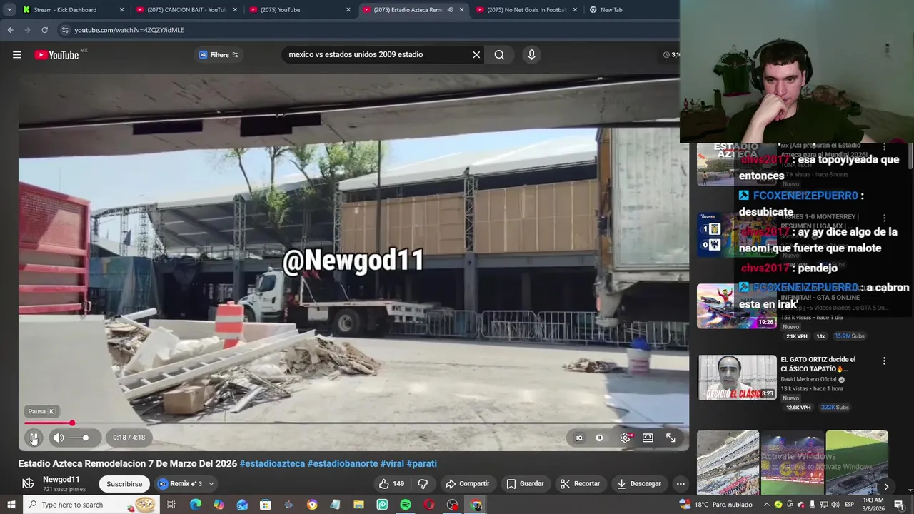Enter fullscreen mode
Screen dimensions: 914x514
671,438
